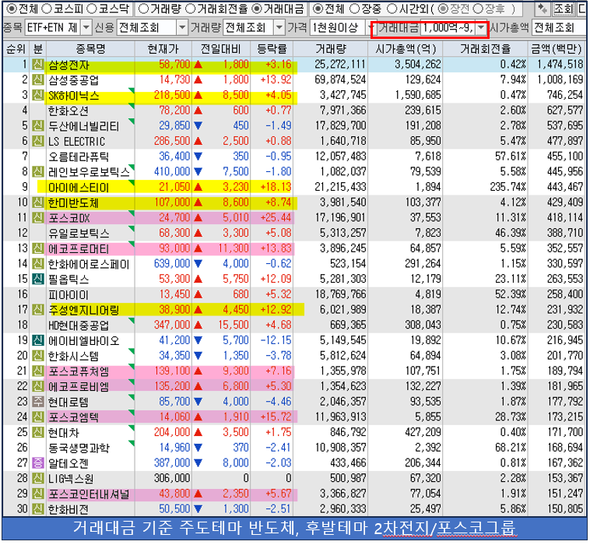The width and height of the screenshot is (590, 545).
Task: Click the 조회 search button
Action: tap(564, 9)
